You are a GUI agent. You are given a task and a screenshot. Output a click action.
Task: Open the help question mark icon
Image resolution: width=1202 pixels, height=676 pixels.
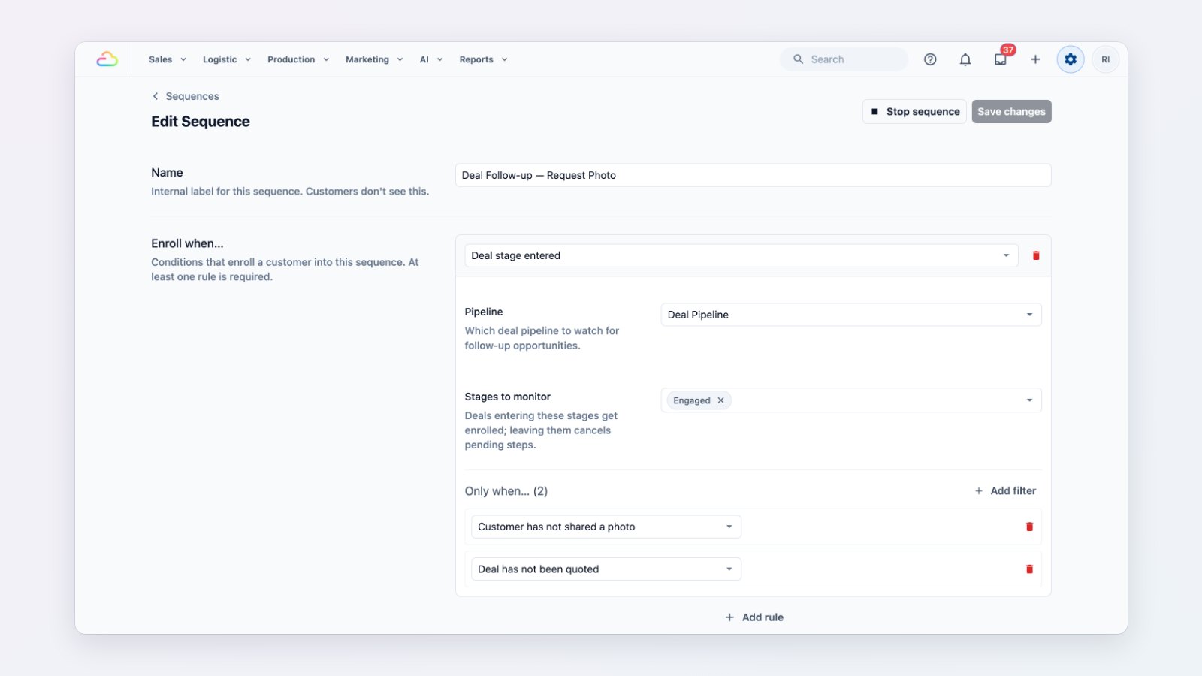pyautogui.click(x=930, y=59)
